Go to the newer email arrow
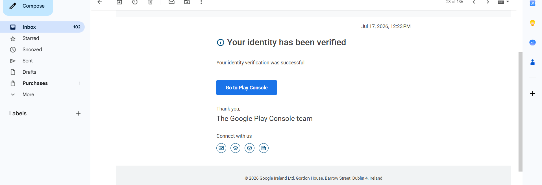This screenshot has height=185, width=542. 474,2
